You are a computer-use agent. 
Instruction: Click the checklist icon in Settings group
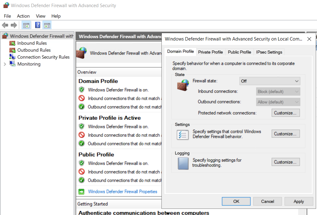pyautogui.click(x=182, y=135)
